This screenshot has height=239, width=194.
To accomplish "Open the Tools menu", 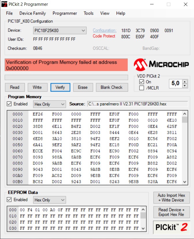I will point(88,13).
